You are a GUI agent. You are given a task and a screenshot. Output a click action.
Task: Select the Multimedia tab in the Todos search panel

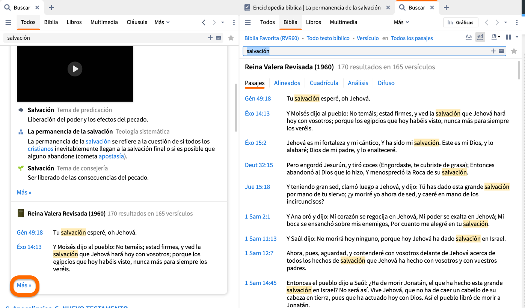coord(104,22)
